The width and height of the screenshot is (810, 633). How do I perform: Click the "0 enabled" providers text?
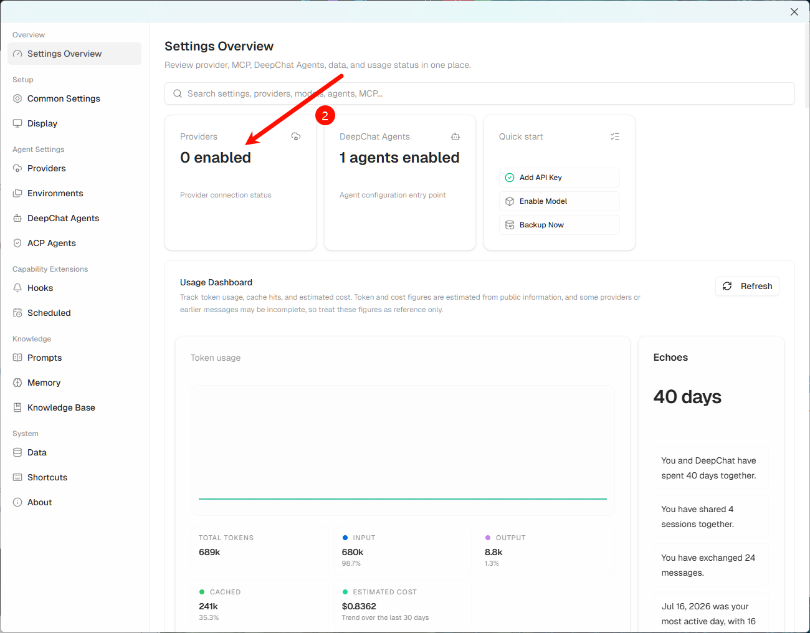pyautogui.click(x=216, y=158)
